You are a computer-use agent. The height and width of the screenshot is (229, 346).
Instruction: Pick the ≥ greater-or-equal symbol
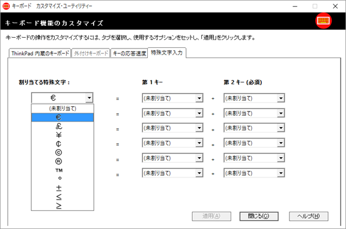pyautogui.click(x=62, y=206)
